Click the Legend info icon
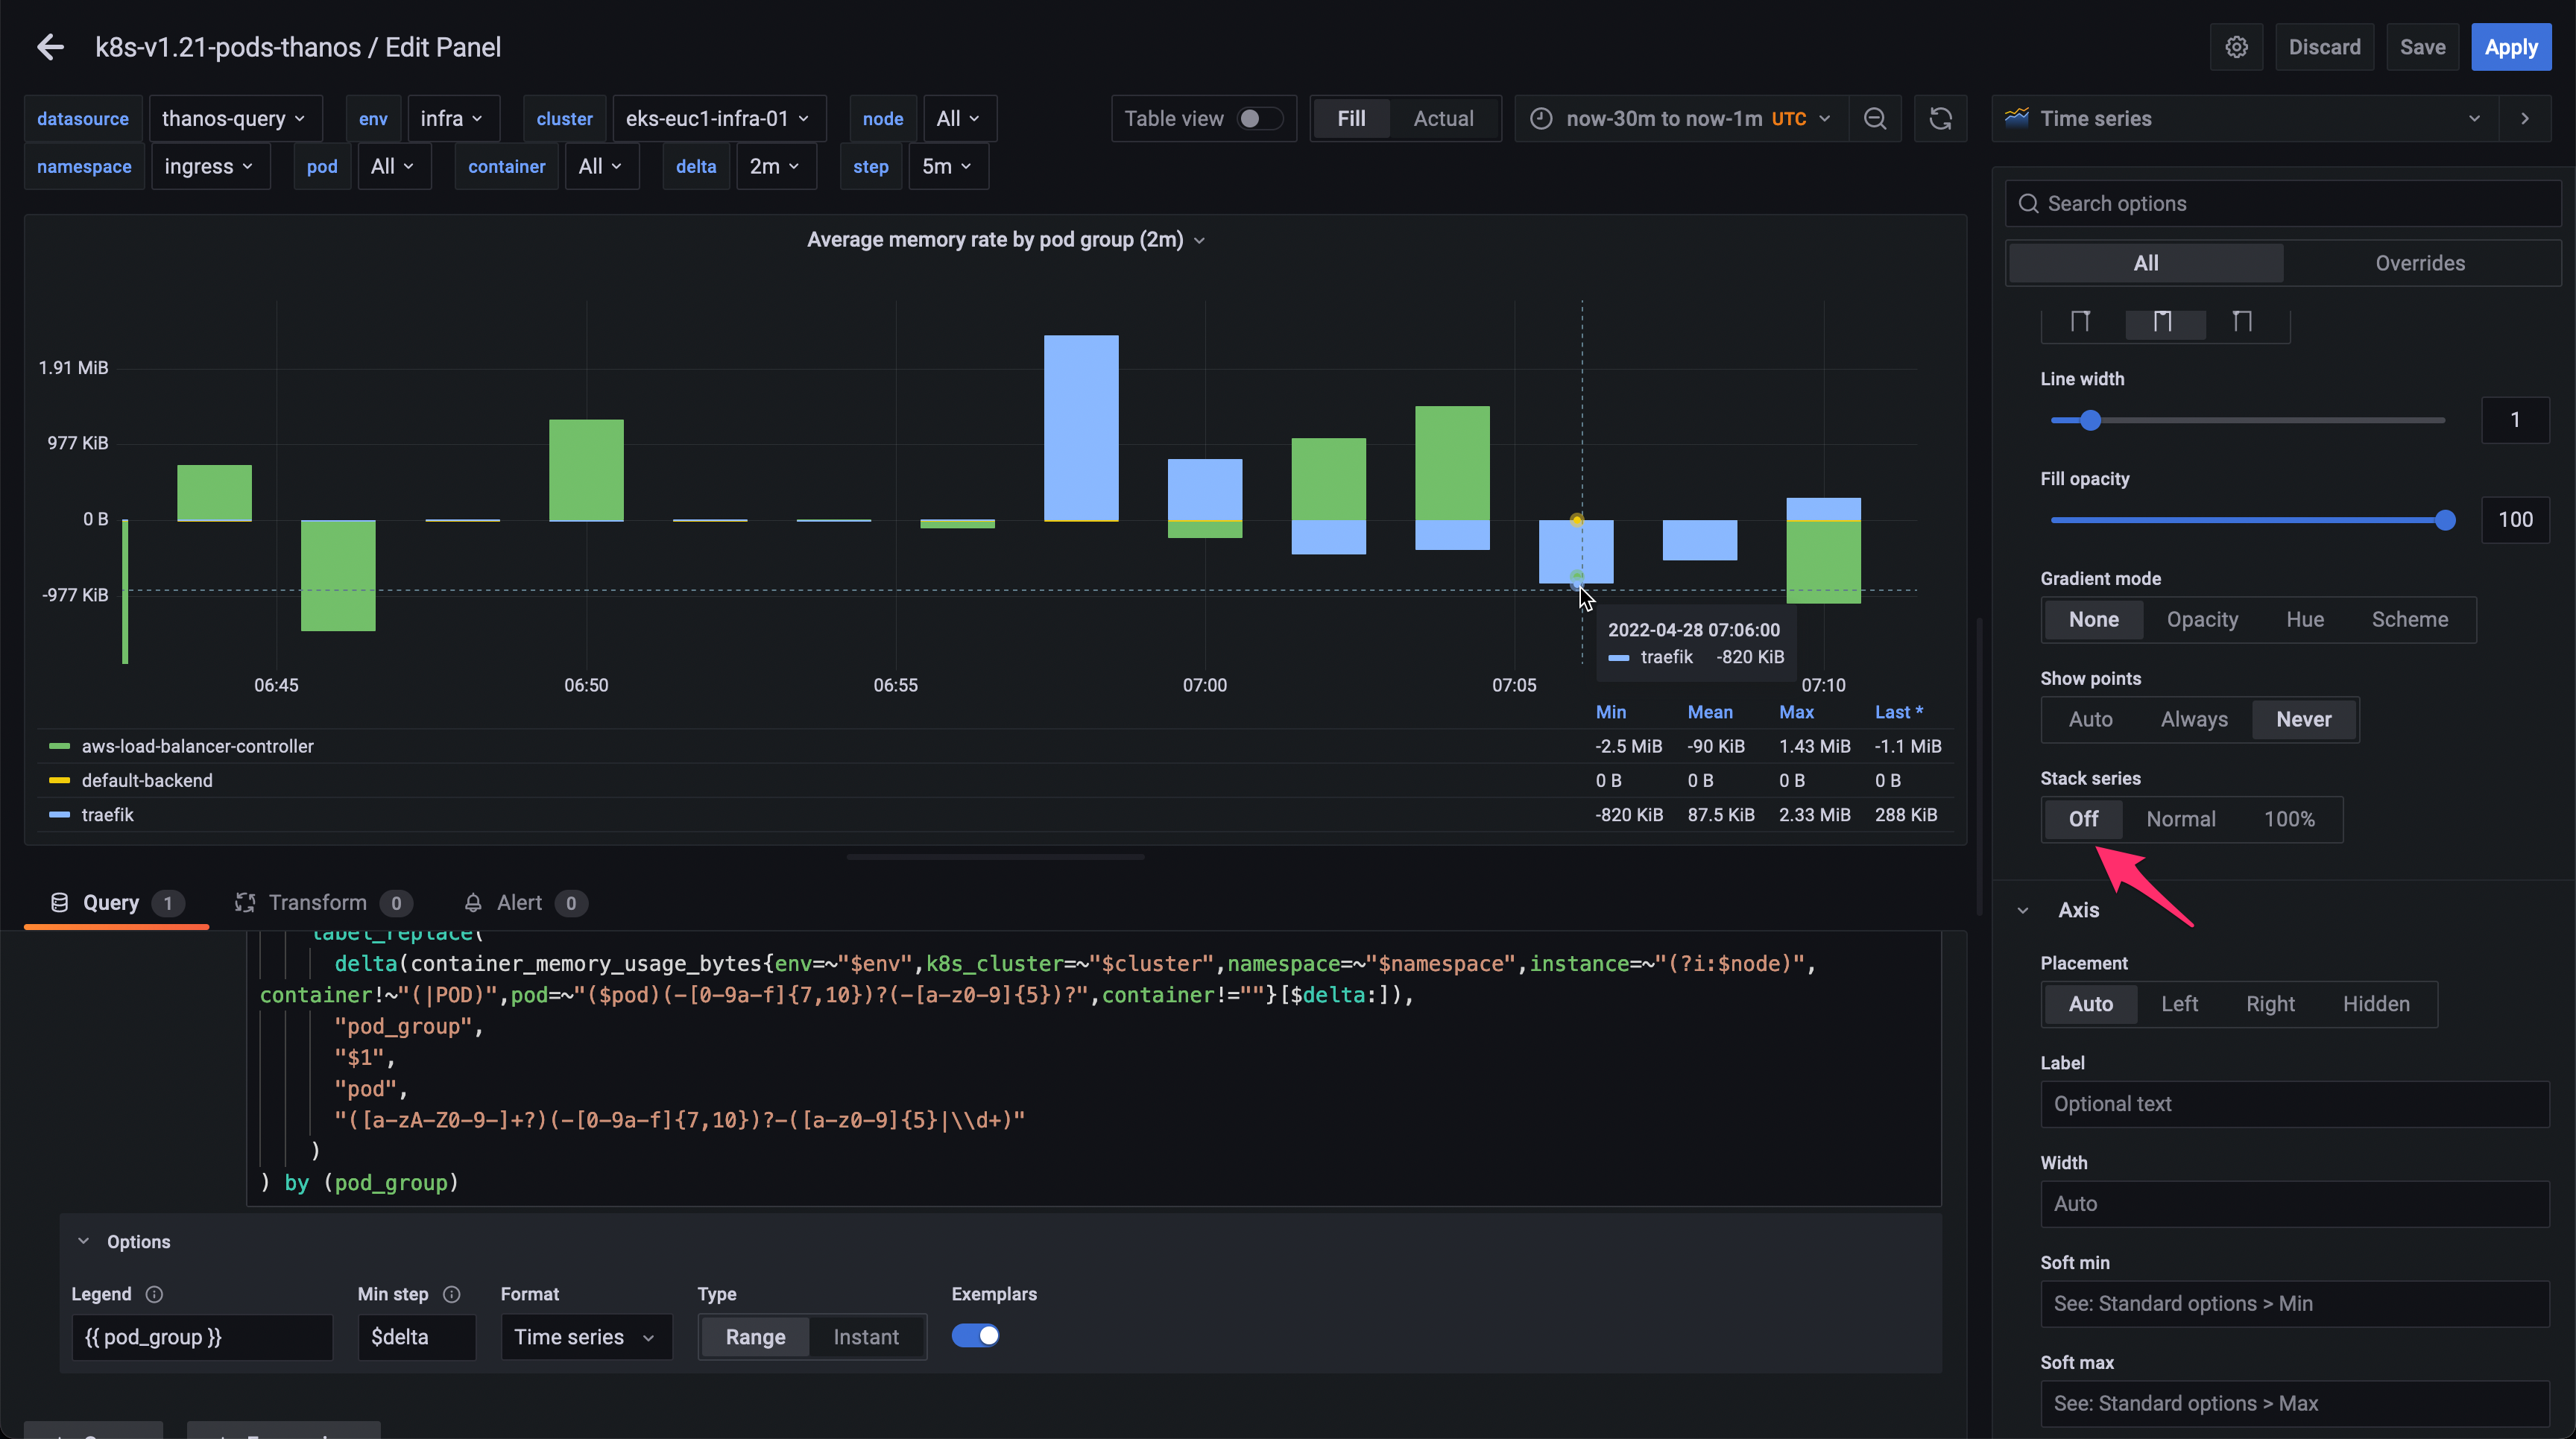The height and width of the screenshot is (1439, 2576). [154, 1294]
